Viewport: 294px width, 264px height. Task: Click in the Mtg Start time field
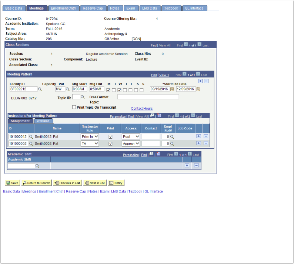(80, 89)
